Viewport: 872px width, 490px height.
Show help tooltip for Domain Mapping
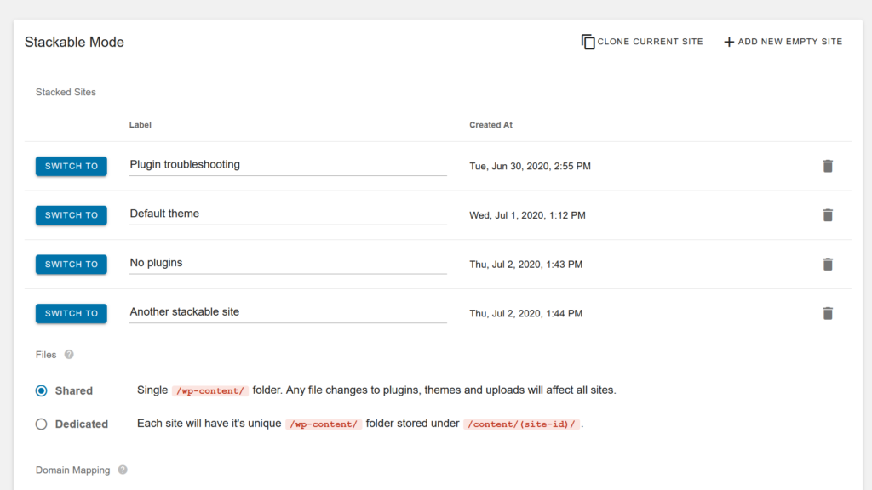[123, 470]
